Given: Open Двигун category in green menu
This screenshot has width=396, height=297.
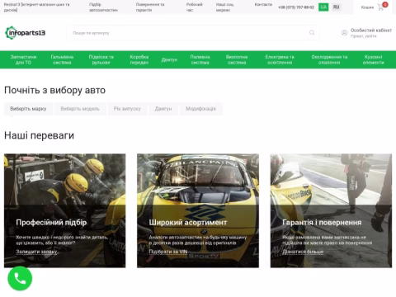Looking at the screenshot, I should pos(169,59).
